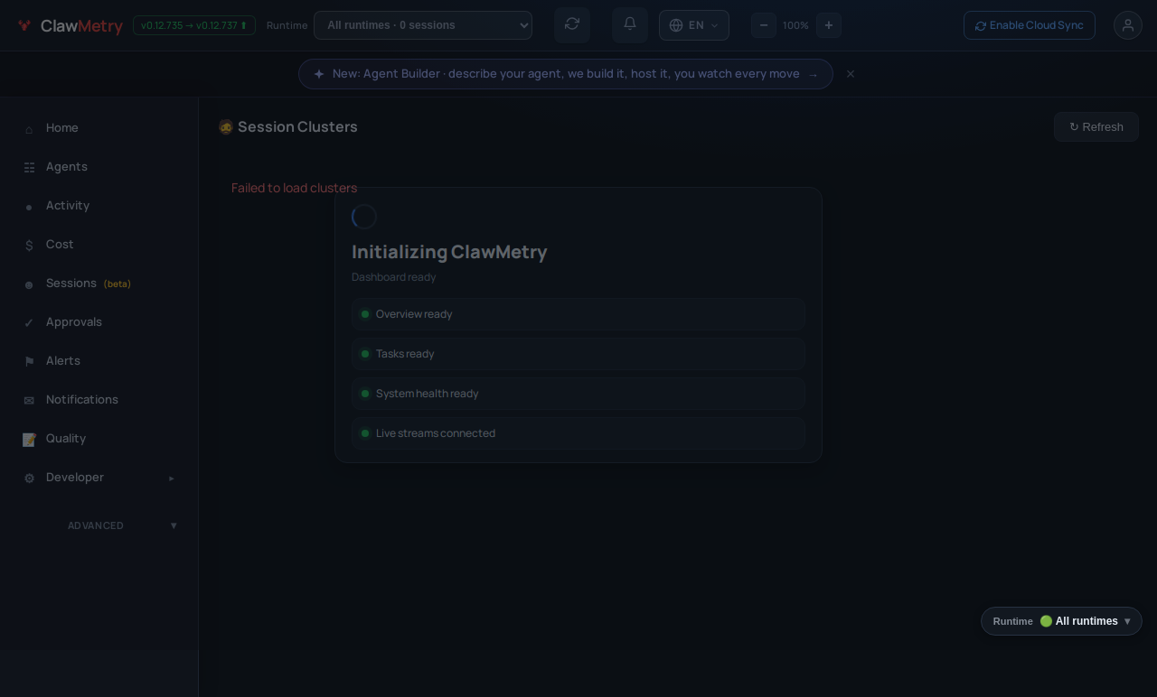The image size is (1157, 697).
Task: Open the user profile icon
Action: click(1128, 25)
